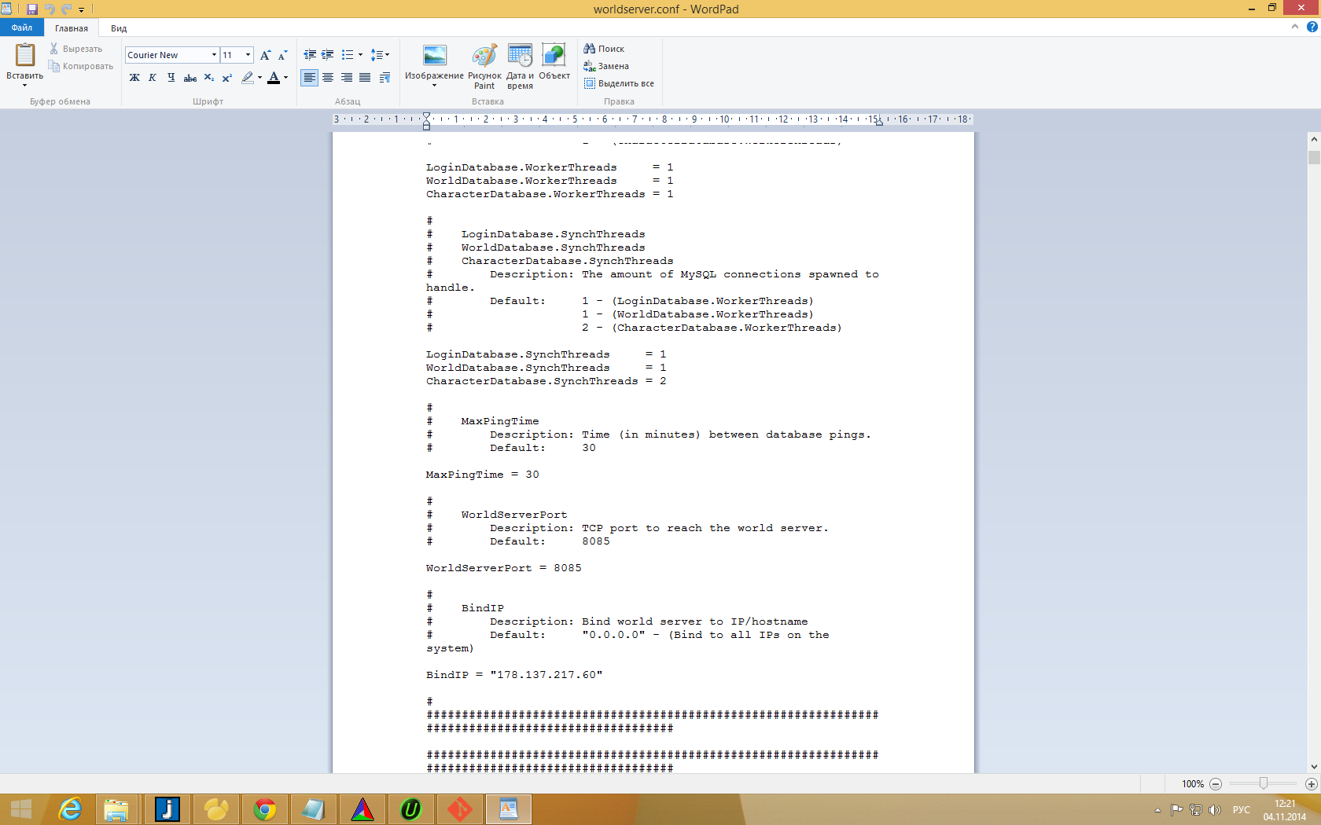Screen dimensions: 1321x825
Task: Click the zoom slider handle
Action: click(x=1263, y=783)
